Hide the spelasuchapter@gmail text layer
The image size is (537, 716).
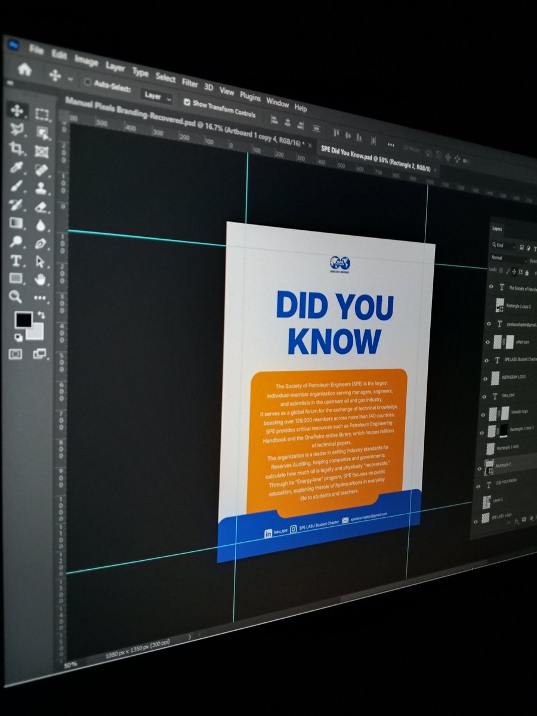489,325
